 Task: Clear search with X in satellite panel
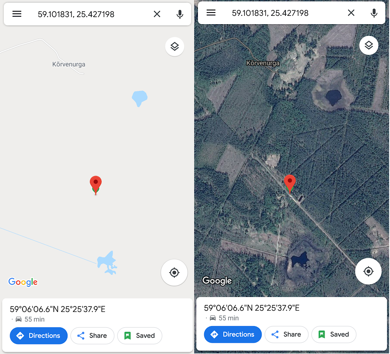tap(351, 13)
